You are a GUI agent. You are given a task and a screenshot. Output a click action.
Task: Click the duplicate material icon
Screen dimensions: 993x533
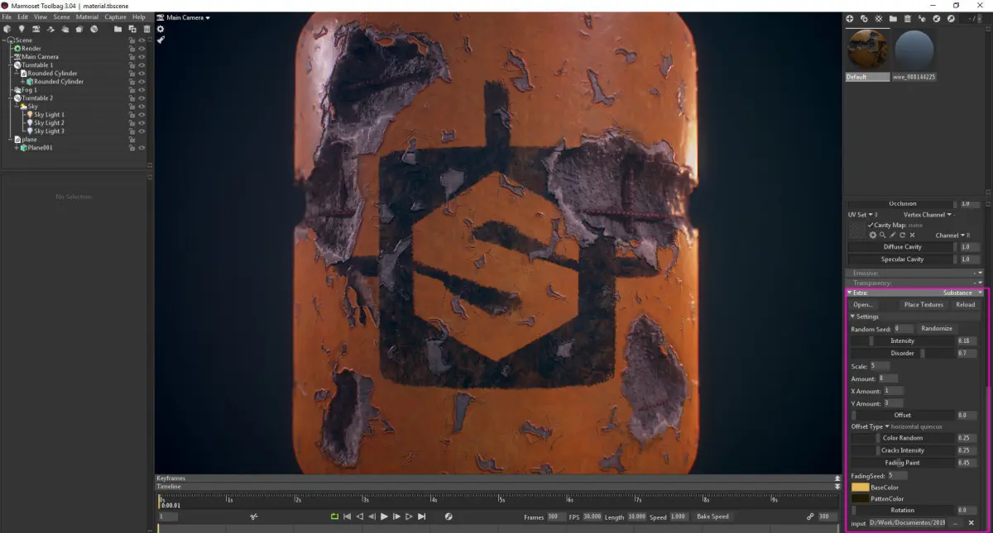(x=864, y=18)
